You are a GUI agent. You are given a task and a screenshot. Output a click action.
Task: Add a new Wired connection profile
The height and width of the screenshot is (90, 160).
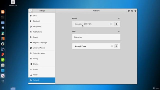[x=119, y=18]
